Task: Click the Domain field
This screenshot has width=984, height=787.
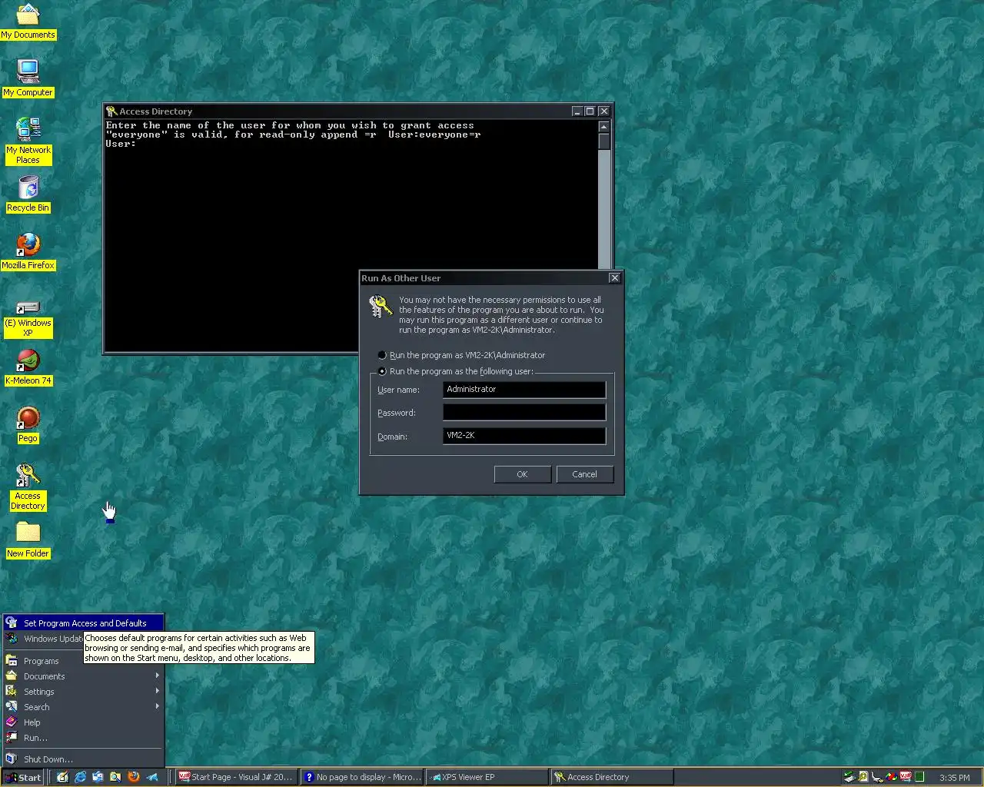Action: (524, 436)
